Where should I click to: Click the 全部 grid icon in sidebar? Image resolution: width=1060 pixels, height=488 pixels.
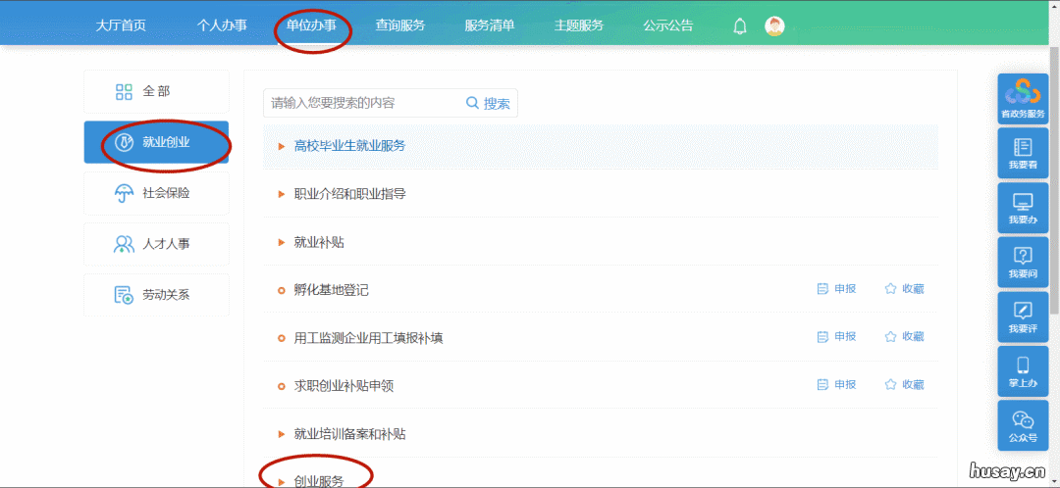click(x=124, y=92)
